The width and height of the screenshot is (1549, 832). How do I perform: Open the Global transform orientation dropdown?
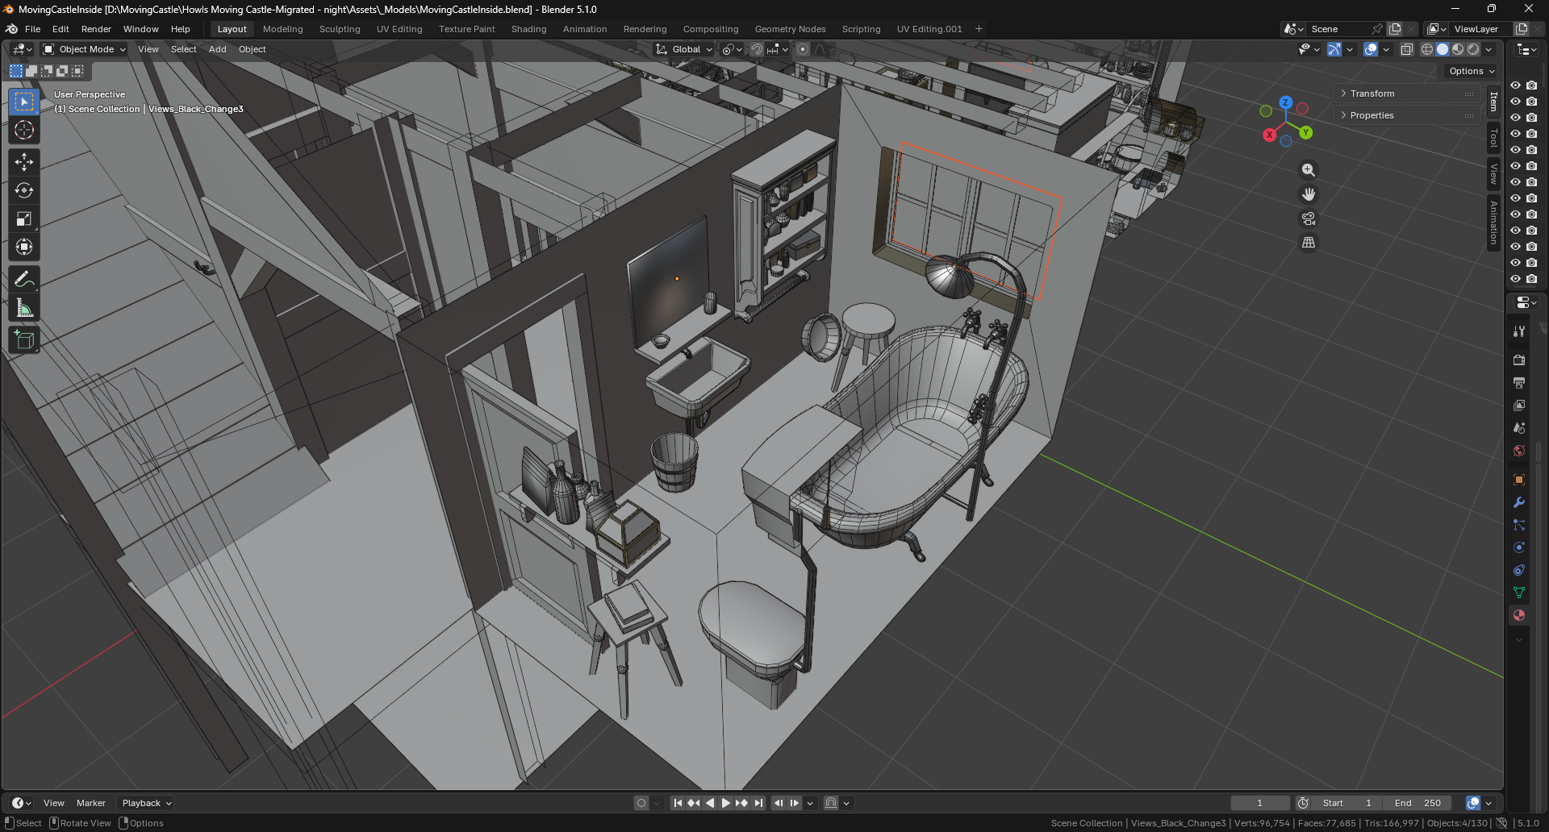pos(684,49)
